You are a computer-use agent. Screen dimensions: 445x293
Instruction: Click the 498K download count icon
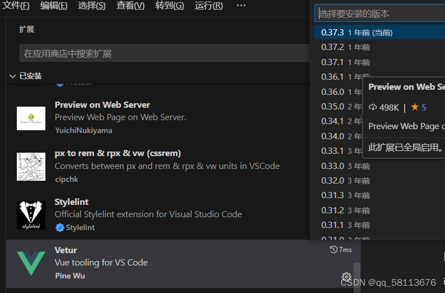point(373,107)
